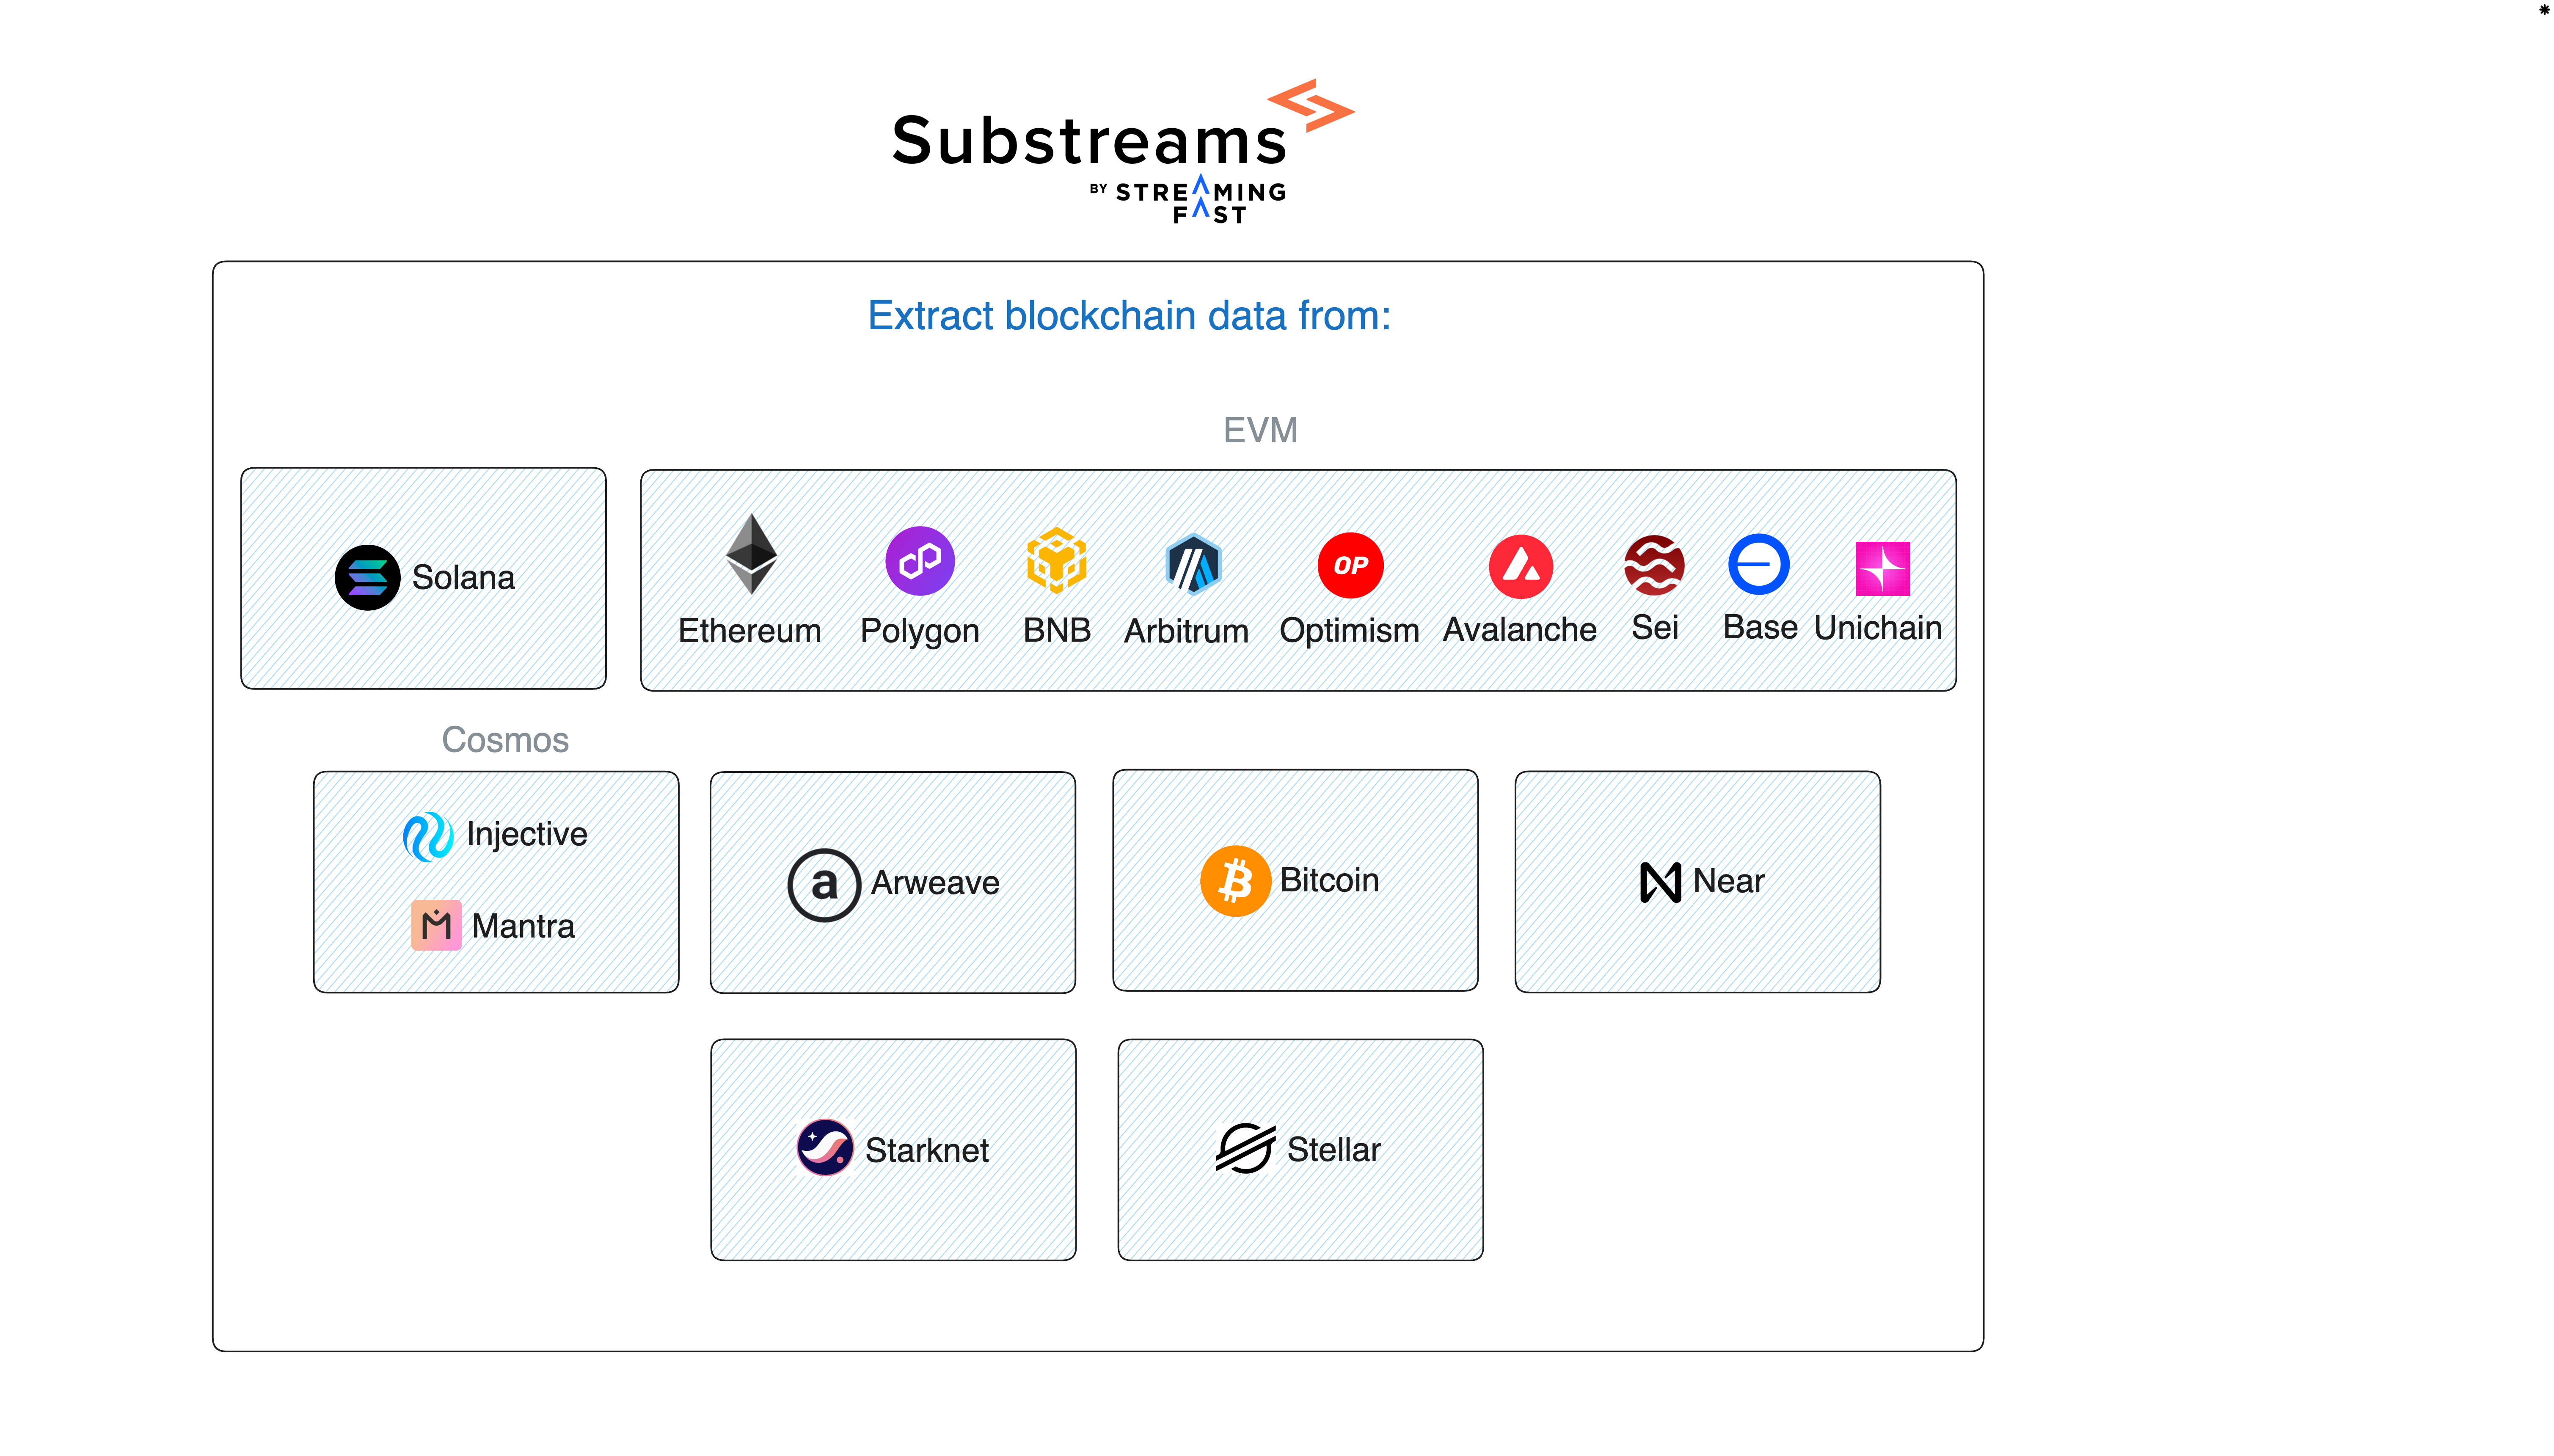Select the Mantra logo icon
The height and width of the screenshot is (1456, 2554).
click(x=436, y=925)
